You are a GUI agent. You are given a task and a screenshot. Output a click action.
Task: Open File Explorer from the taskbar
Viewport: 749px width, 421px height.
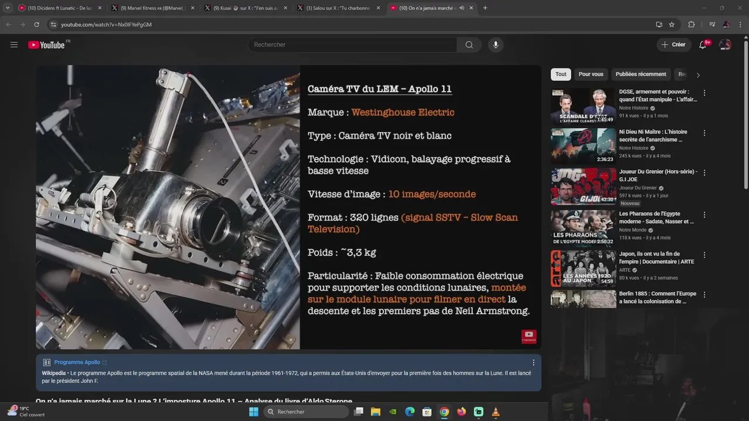click(x=376, y=412)
